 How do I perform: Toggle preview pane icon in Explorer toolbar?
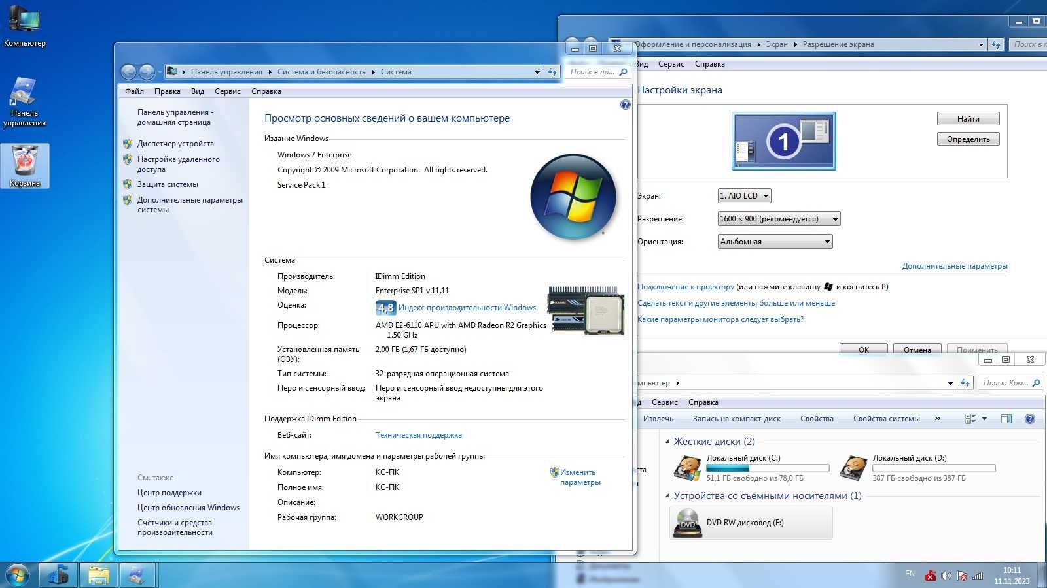(1006, 419)
